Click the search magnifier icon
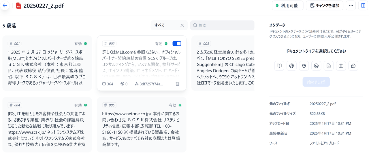This screenshot has height=155, width=369. 195,25
